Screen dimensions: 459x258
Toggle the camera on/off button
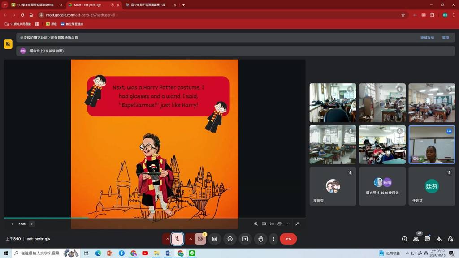click(x=200, y=239)
